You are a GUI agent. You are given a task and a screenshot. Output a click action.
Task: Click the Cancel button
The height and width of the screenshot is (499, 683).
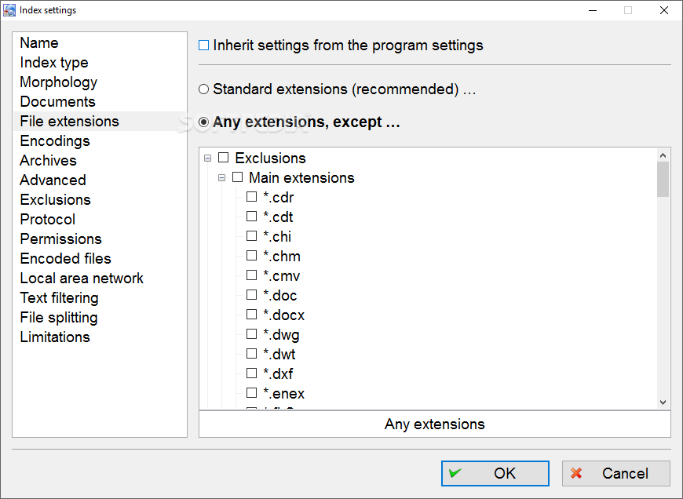tap(616, 473)
